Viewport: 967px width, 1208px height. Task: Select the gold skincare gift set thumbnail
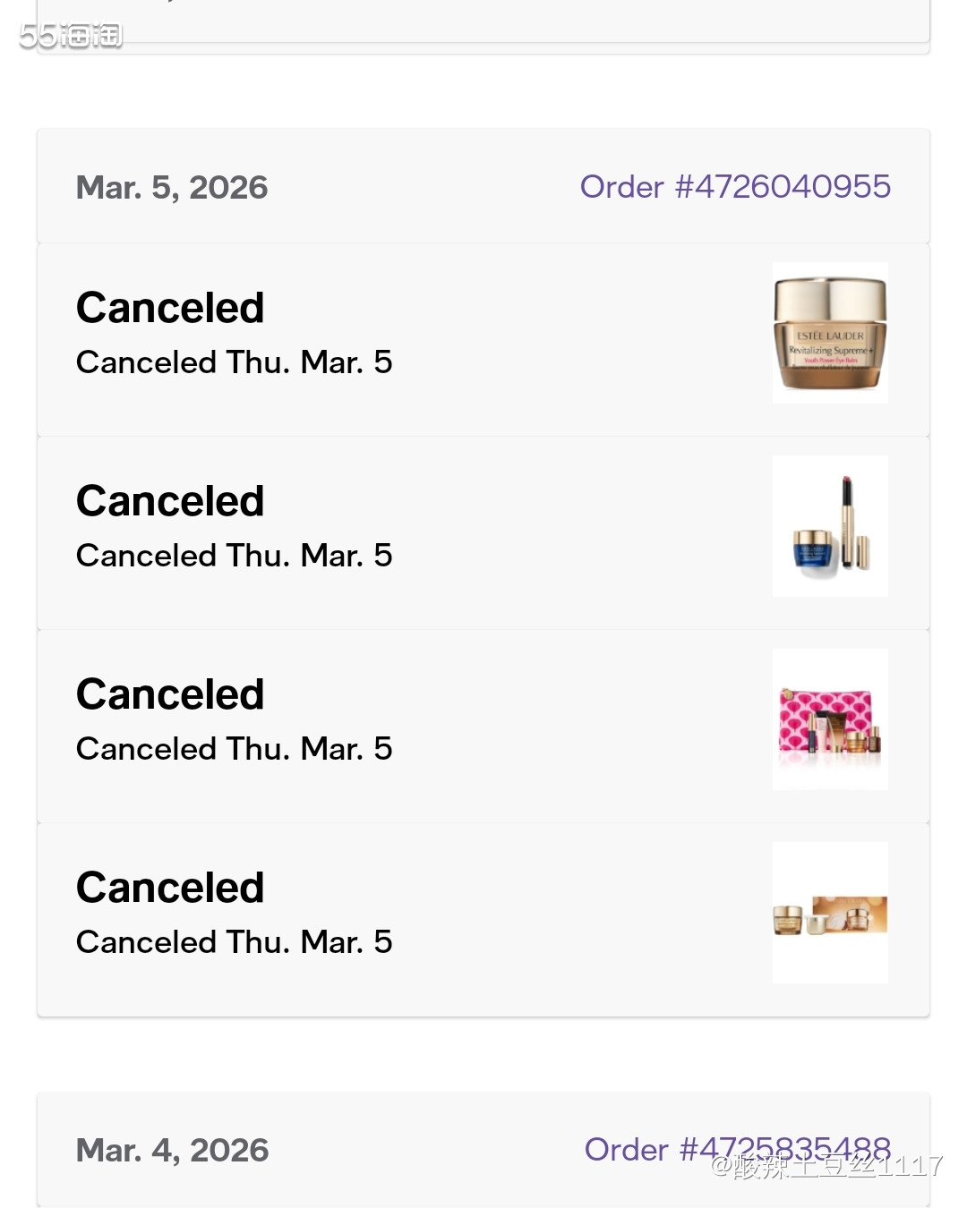830,913
